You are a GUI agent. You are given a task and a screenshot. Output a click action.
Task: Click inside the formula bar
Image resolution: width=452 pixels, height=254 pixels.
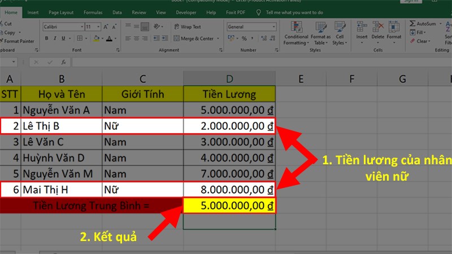262,62
